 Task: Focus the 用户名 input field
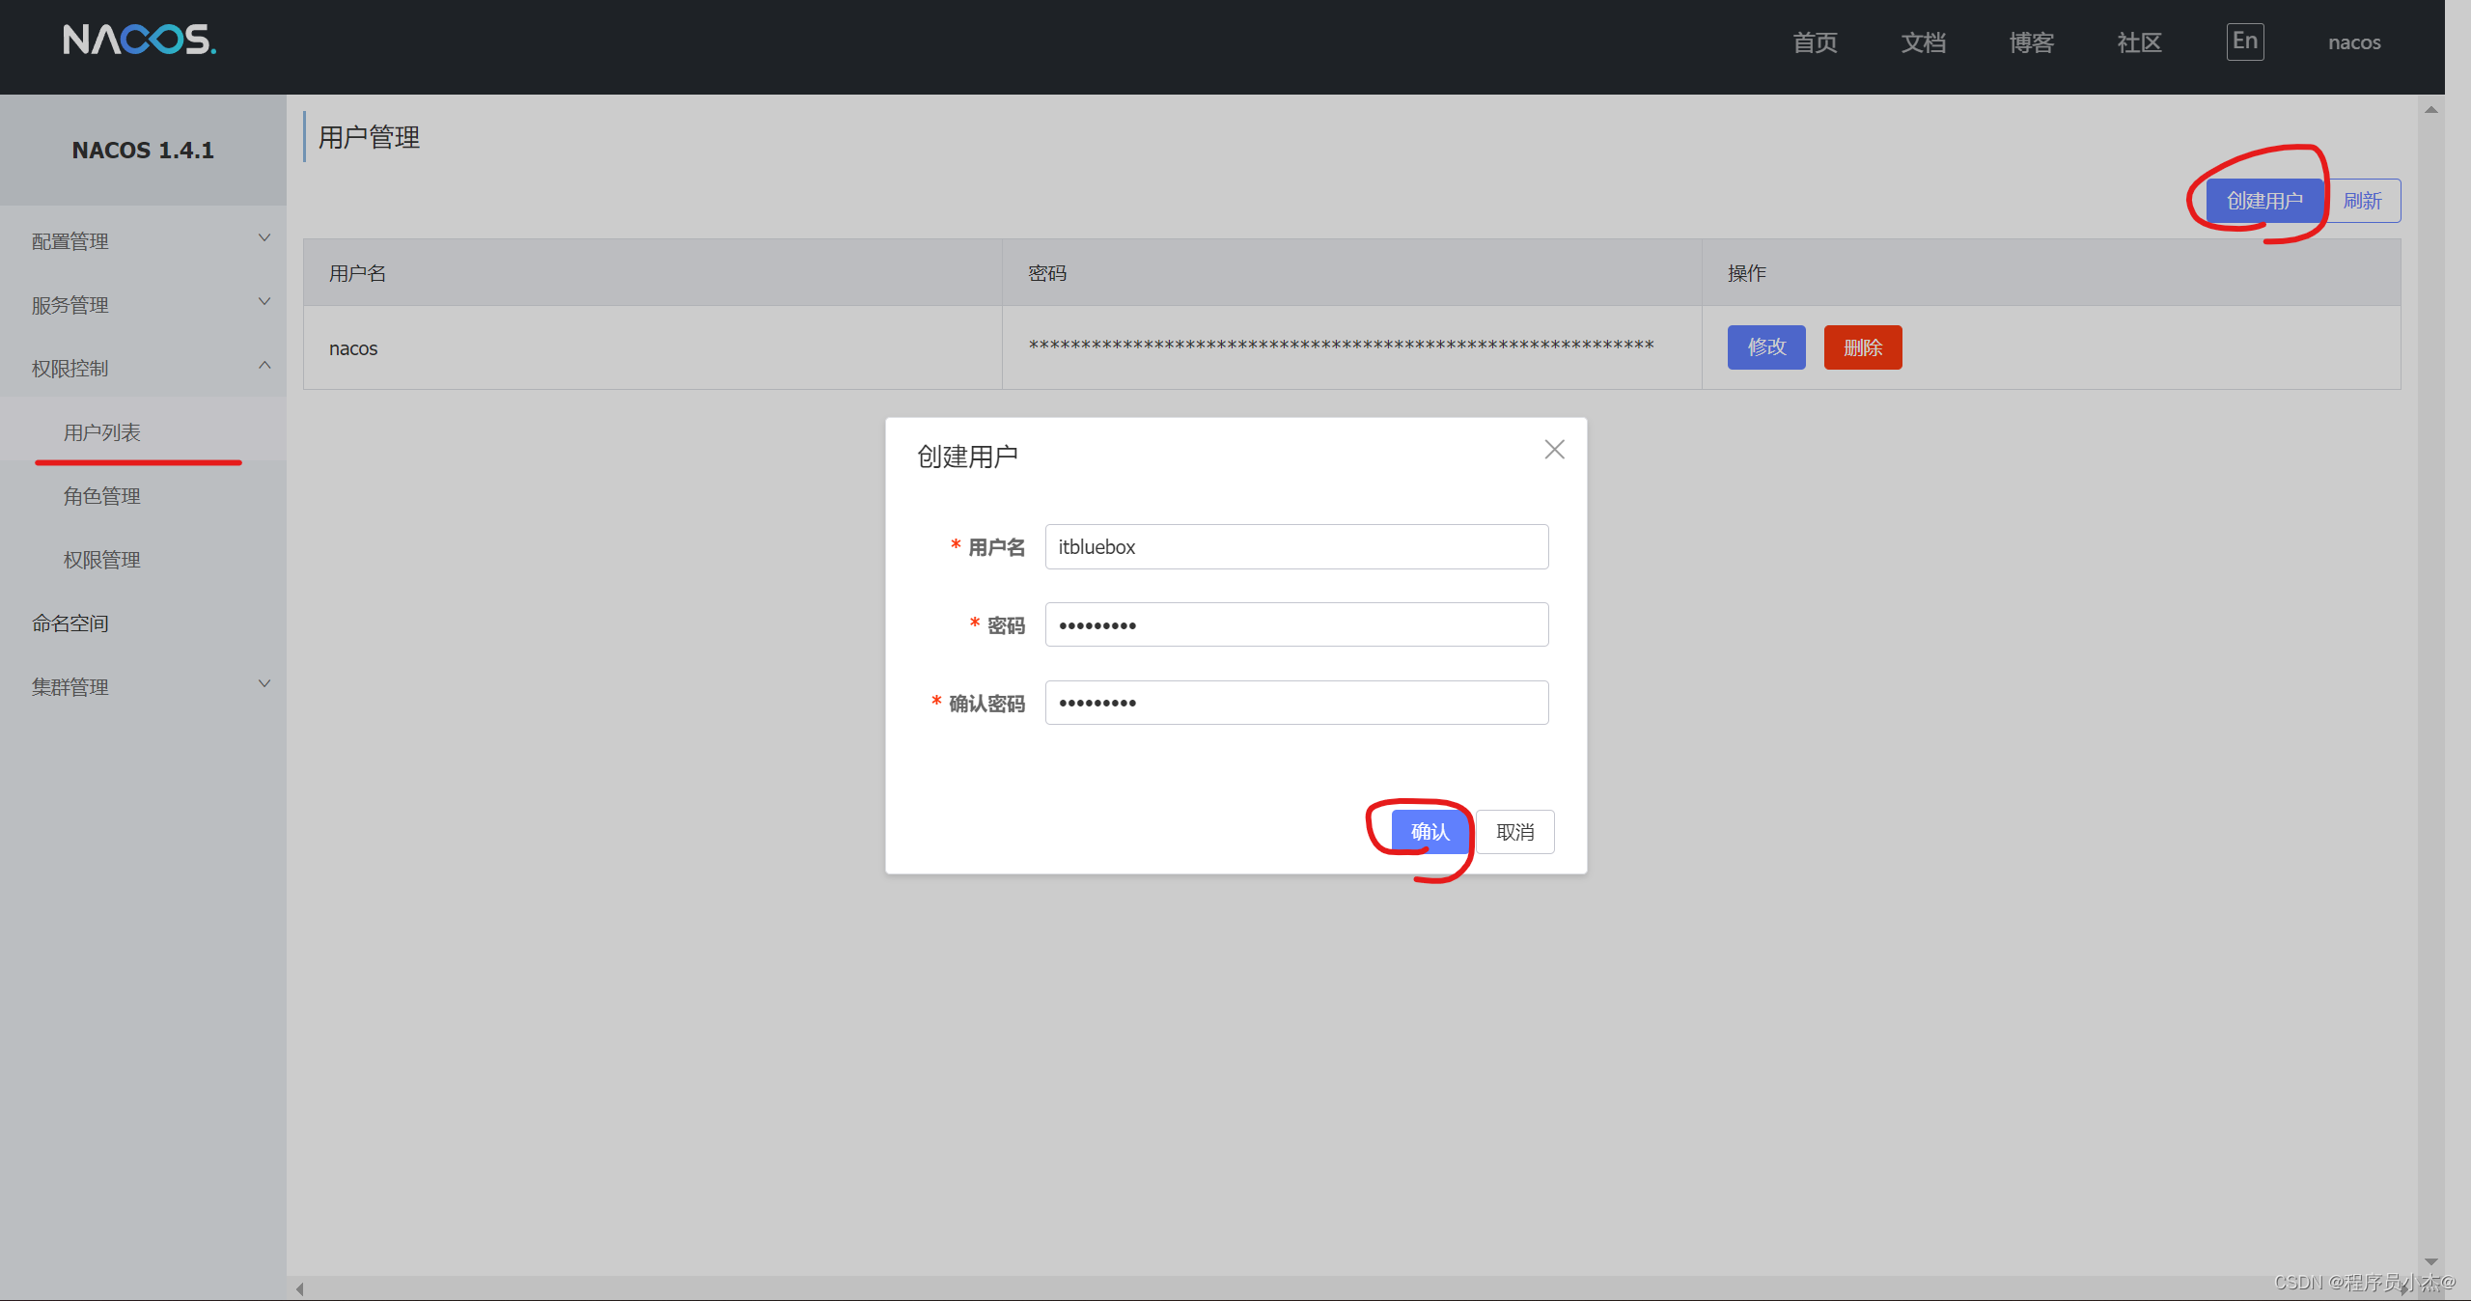1296,547
